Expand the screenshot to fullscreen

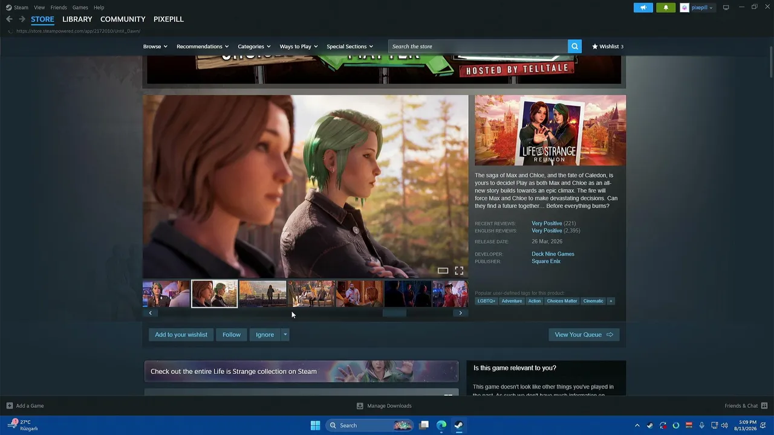point(459,271)
